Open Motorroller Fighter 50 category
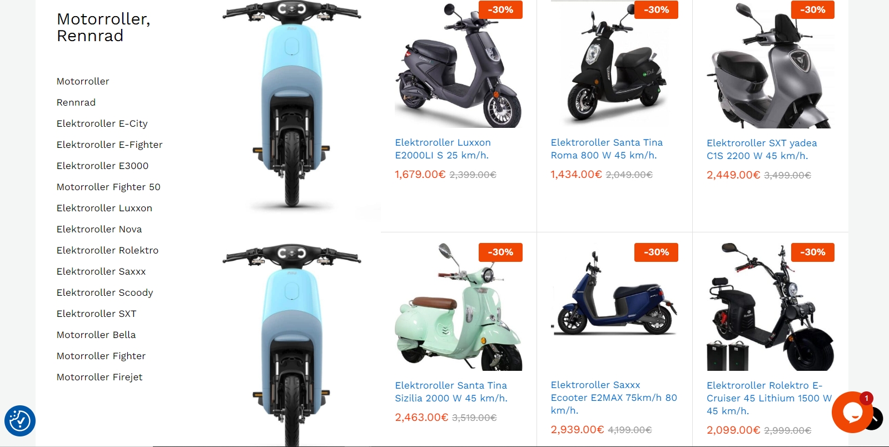Screen dimensions: 889x447 coord(108,187)
